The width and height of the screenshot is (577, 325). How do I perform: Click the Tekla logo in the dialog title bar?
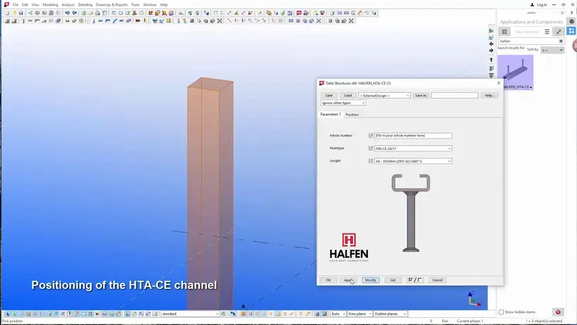point(322,83)
